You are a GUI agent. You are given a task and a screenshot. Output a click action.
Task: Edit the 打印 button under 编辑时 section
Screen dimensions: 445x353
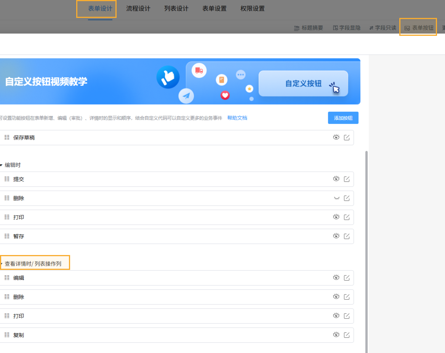pos(347,217)
